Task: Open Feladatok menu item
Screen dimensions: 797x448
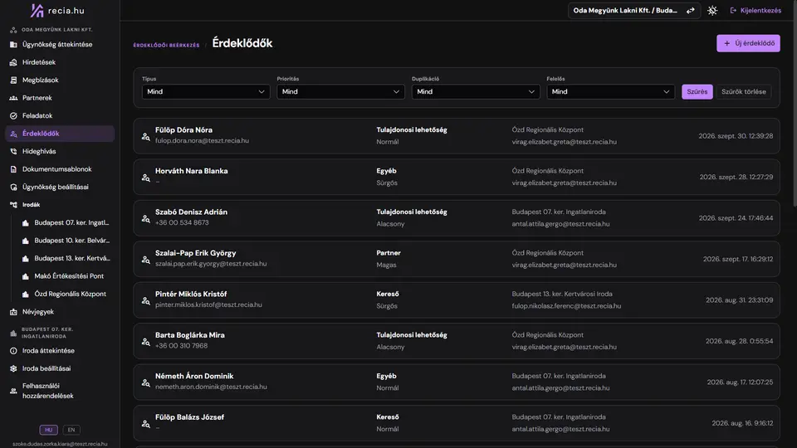Action: (x=60, y=116)
